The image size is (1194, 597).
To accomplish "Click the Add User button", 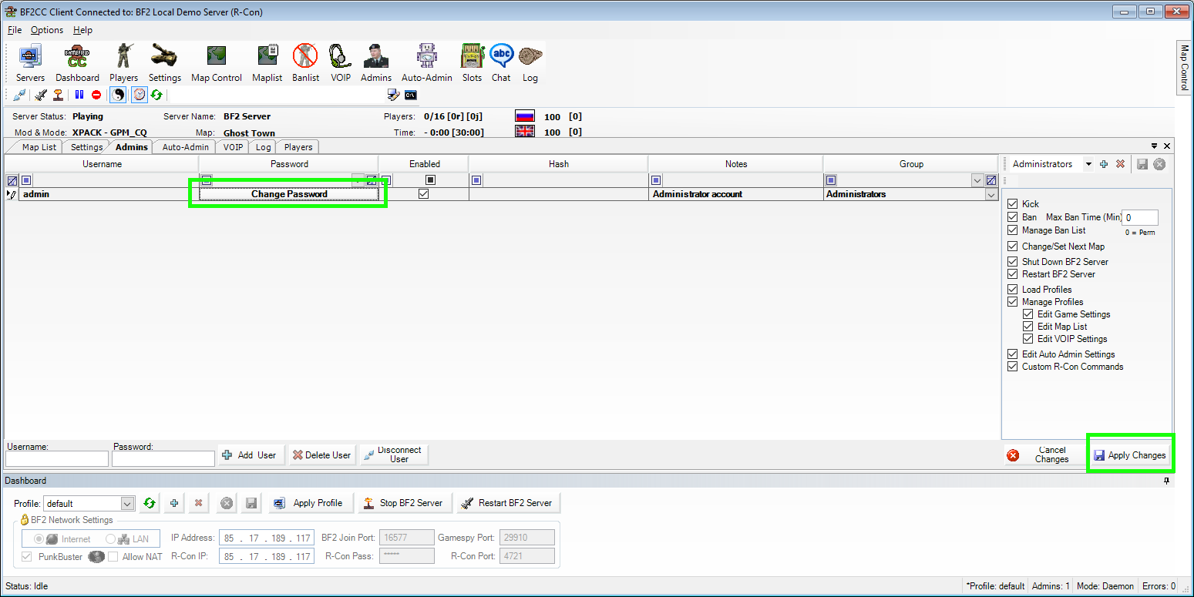I will (x=251, y=455).
